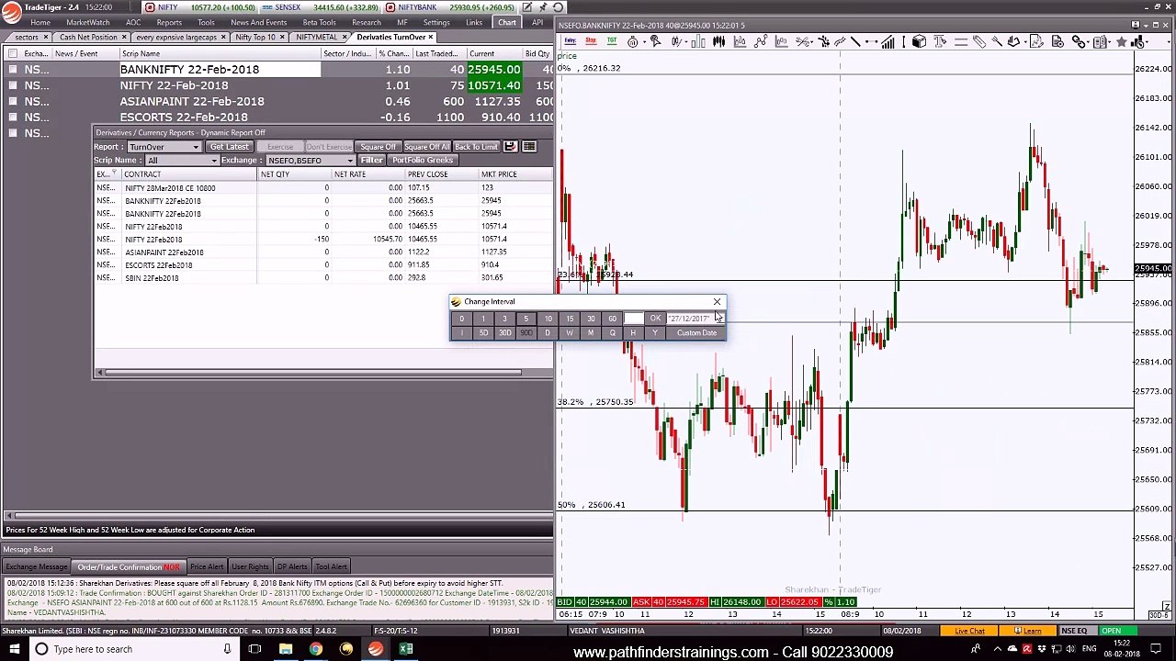Viewport: 1176px width, 661px height.
Task: Click the Live Chat link in status bar
Action: coord(969,632)
